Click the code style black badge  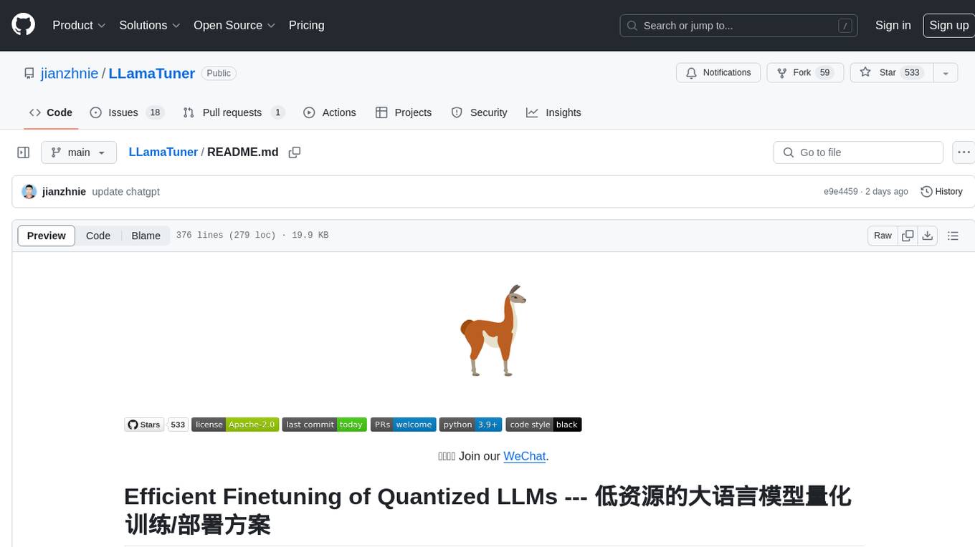(x=543, y=425)
